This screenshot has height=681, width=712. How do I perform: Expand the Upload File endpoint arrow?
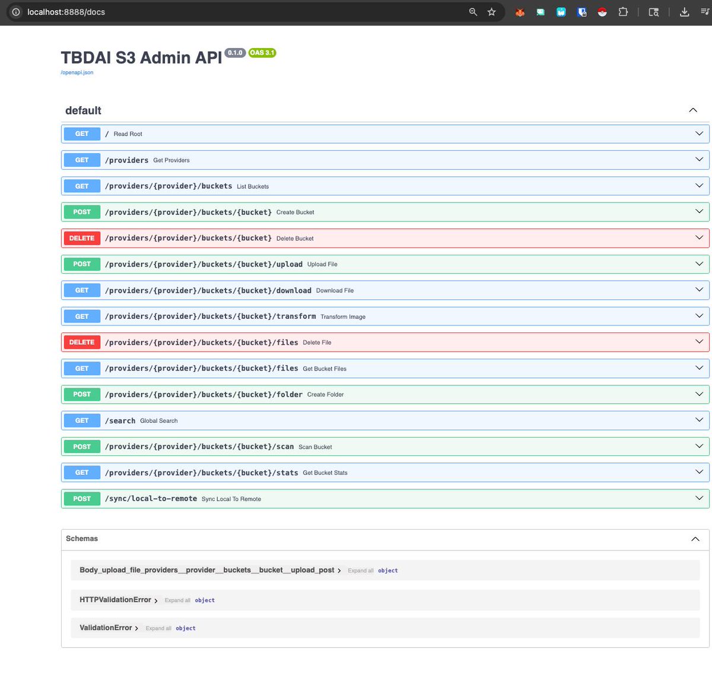coord(699,264)
